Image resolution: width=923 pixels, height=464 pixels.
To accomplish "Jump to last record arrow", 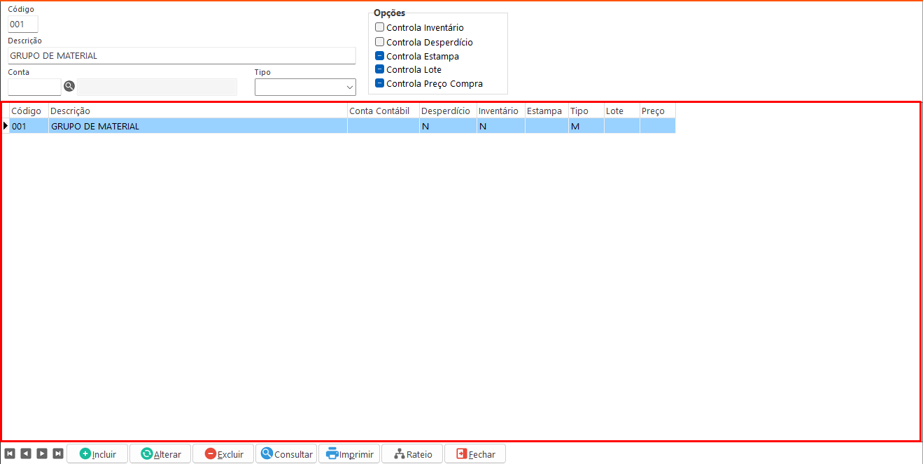I will click(58, 454).
